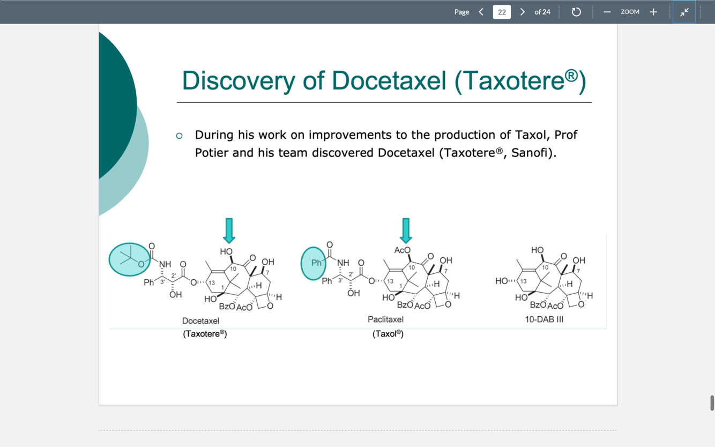This screenshot has height=447, width=715.
Task: Click the "Docetaxel" compound label
Action: [200, 321]
